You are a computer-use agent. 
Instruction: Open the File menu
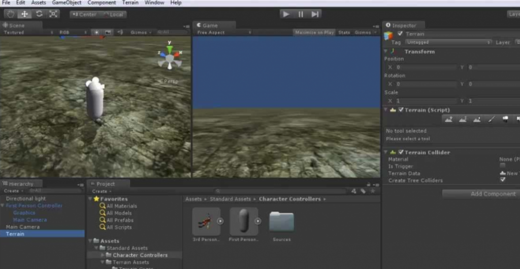(6, 3)
